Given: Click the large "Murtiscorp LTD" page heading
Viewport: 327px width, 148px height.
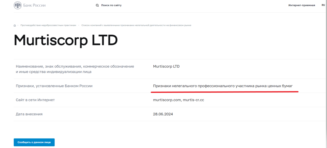Looking at the screenshot, I should click(x=66, y=41).
